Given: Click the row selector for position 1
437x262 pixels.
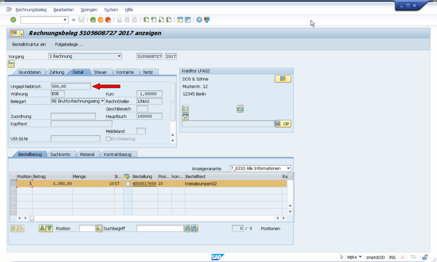Looking at the screenshot, I should point(13,184).
